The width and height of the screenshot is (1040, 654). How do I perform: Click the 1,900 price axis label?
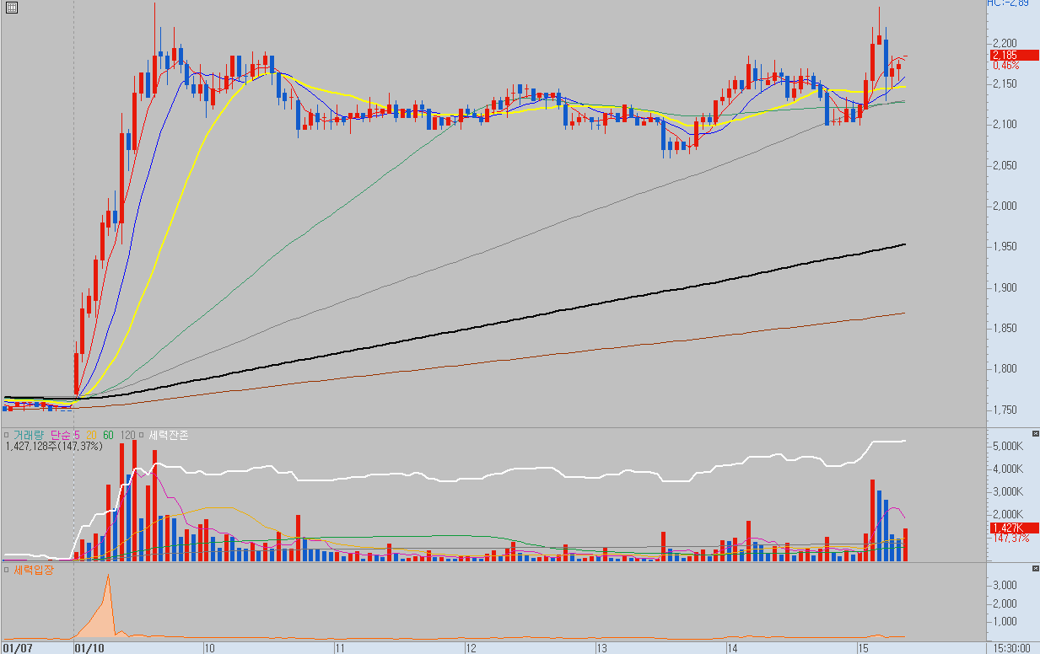[1005, 288]
